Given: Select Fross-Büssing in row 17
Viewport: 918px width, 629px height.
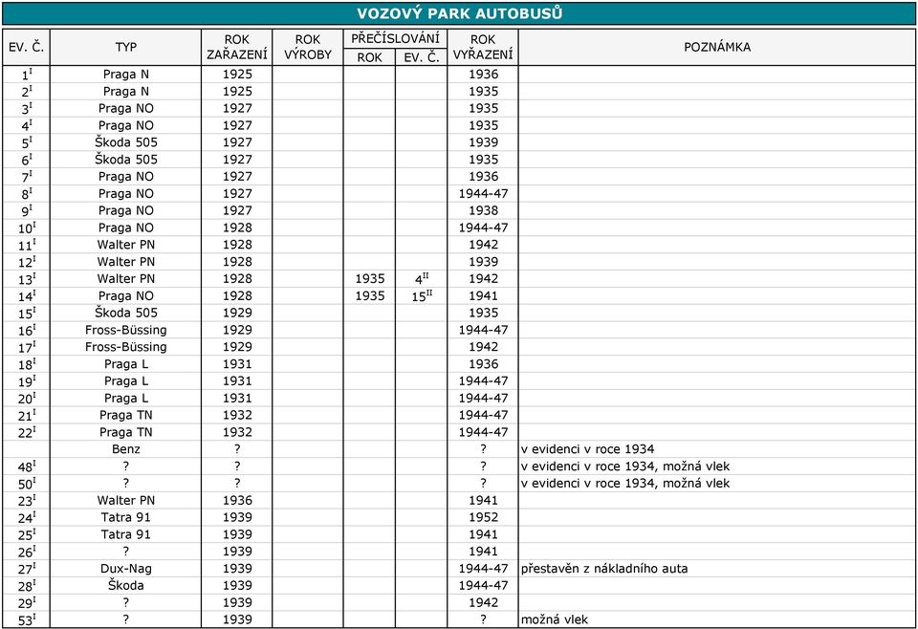Looking at the screenshot, I should tap(126, 347).
